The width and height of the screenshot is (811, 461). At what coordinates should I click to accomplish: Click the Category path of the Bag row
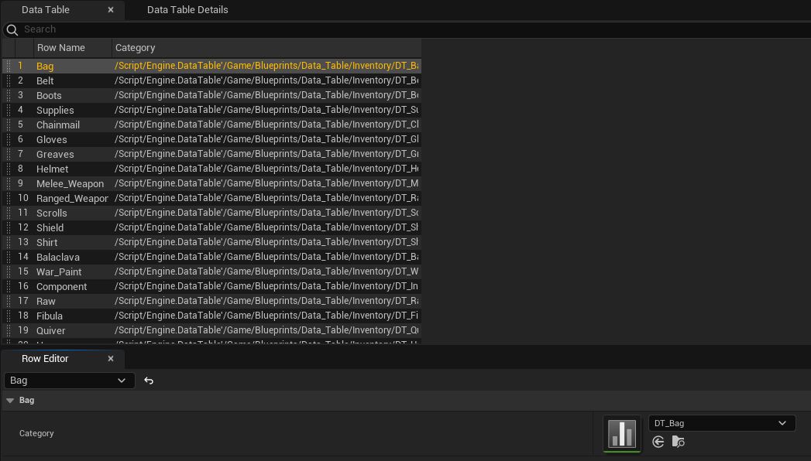click(266, 66)
